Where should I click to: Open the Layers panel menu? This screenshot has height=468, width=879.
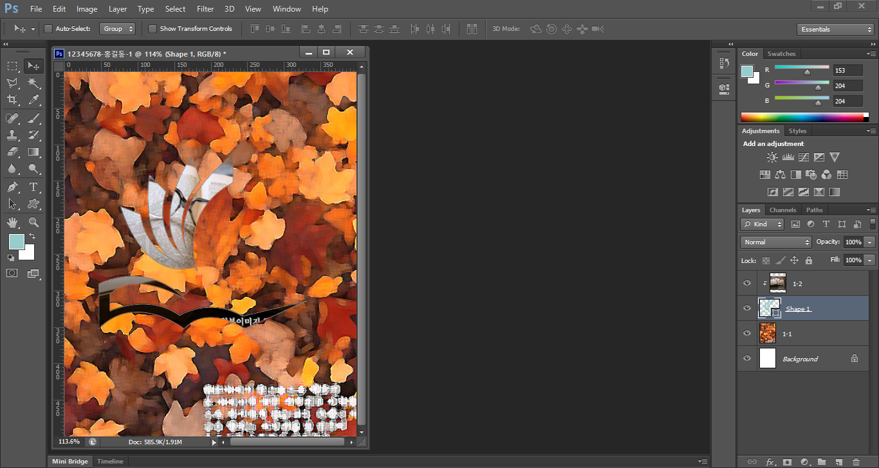pyautogui.click(x=871, y=210)
